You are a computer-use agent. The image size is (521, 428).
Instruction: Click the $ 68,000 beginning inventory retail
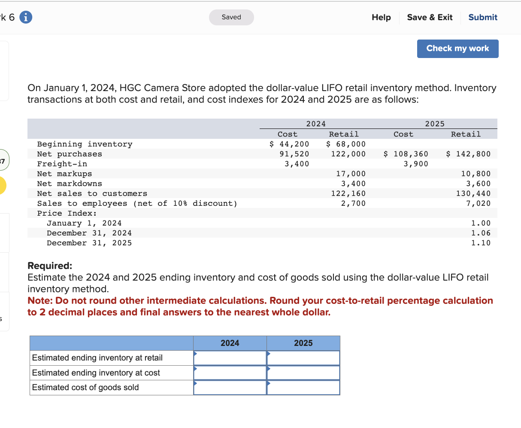(x=346, y=144)
